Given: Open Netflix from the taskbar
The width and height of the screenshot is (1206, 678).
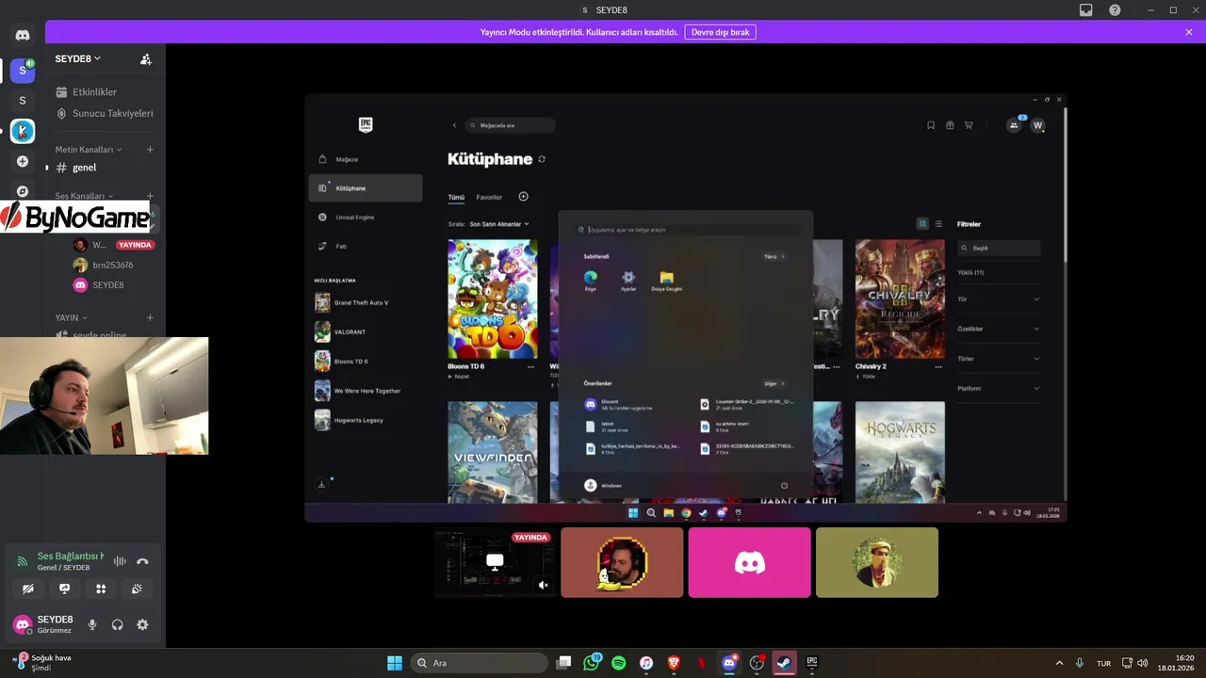Looking at the screenshot, I should [701, 663].
